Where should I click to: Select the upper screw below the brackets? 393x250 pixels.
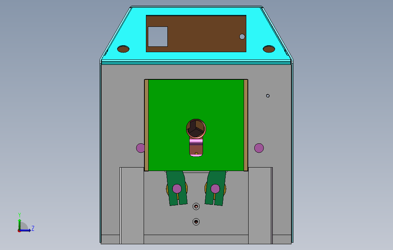click(196, 207)
